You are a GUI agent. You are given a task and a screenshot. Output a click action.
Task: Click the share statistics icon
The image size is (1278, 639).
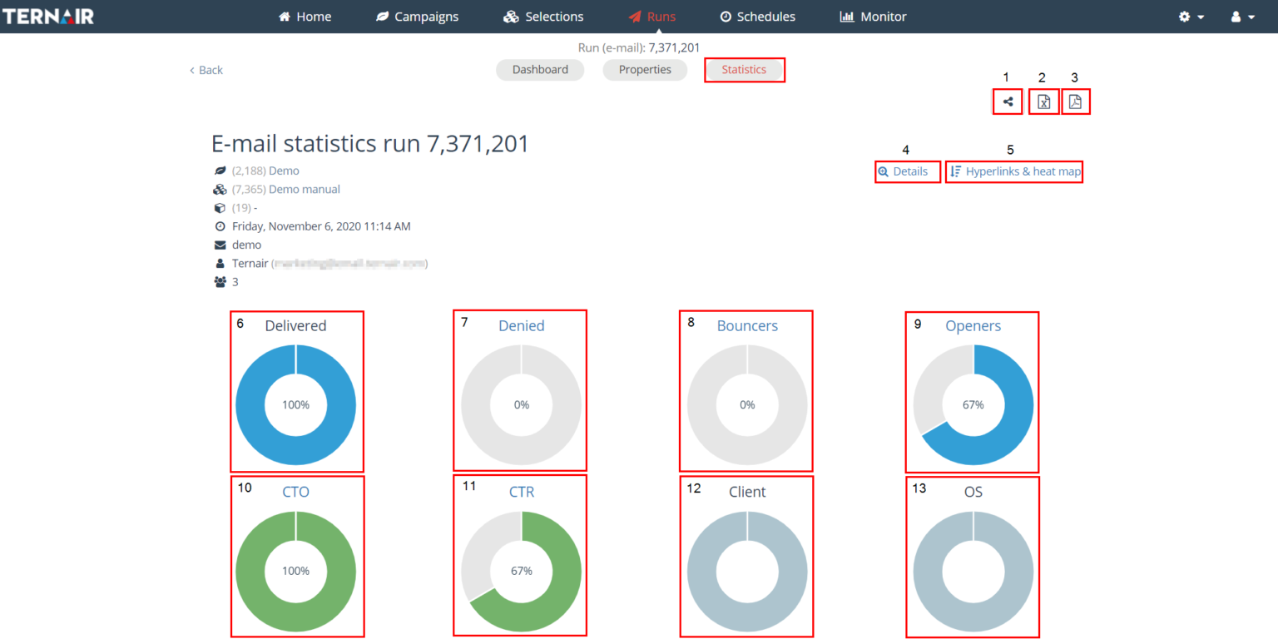(x=1008, y=102)
